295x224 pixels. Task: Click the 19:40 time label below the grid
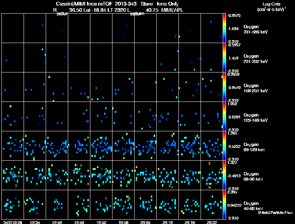point(57,222)
